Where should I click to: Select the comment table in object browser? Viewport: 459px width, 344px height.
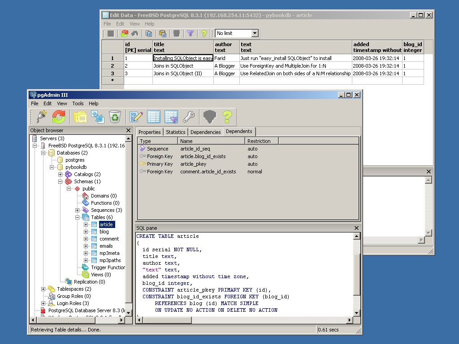[x=109, y=239]
